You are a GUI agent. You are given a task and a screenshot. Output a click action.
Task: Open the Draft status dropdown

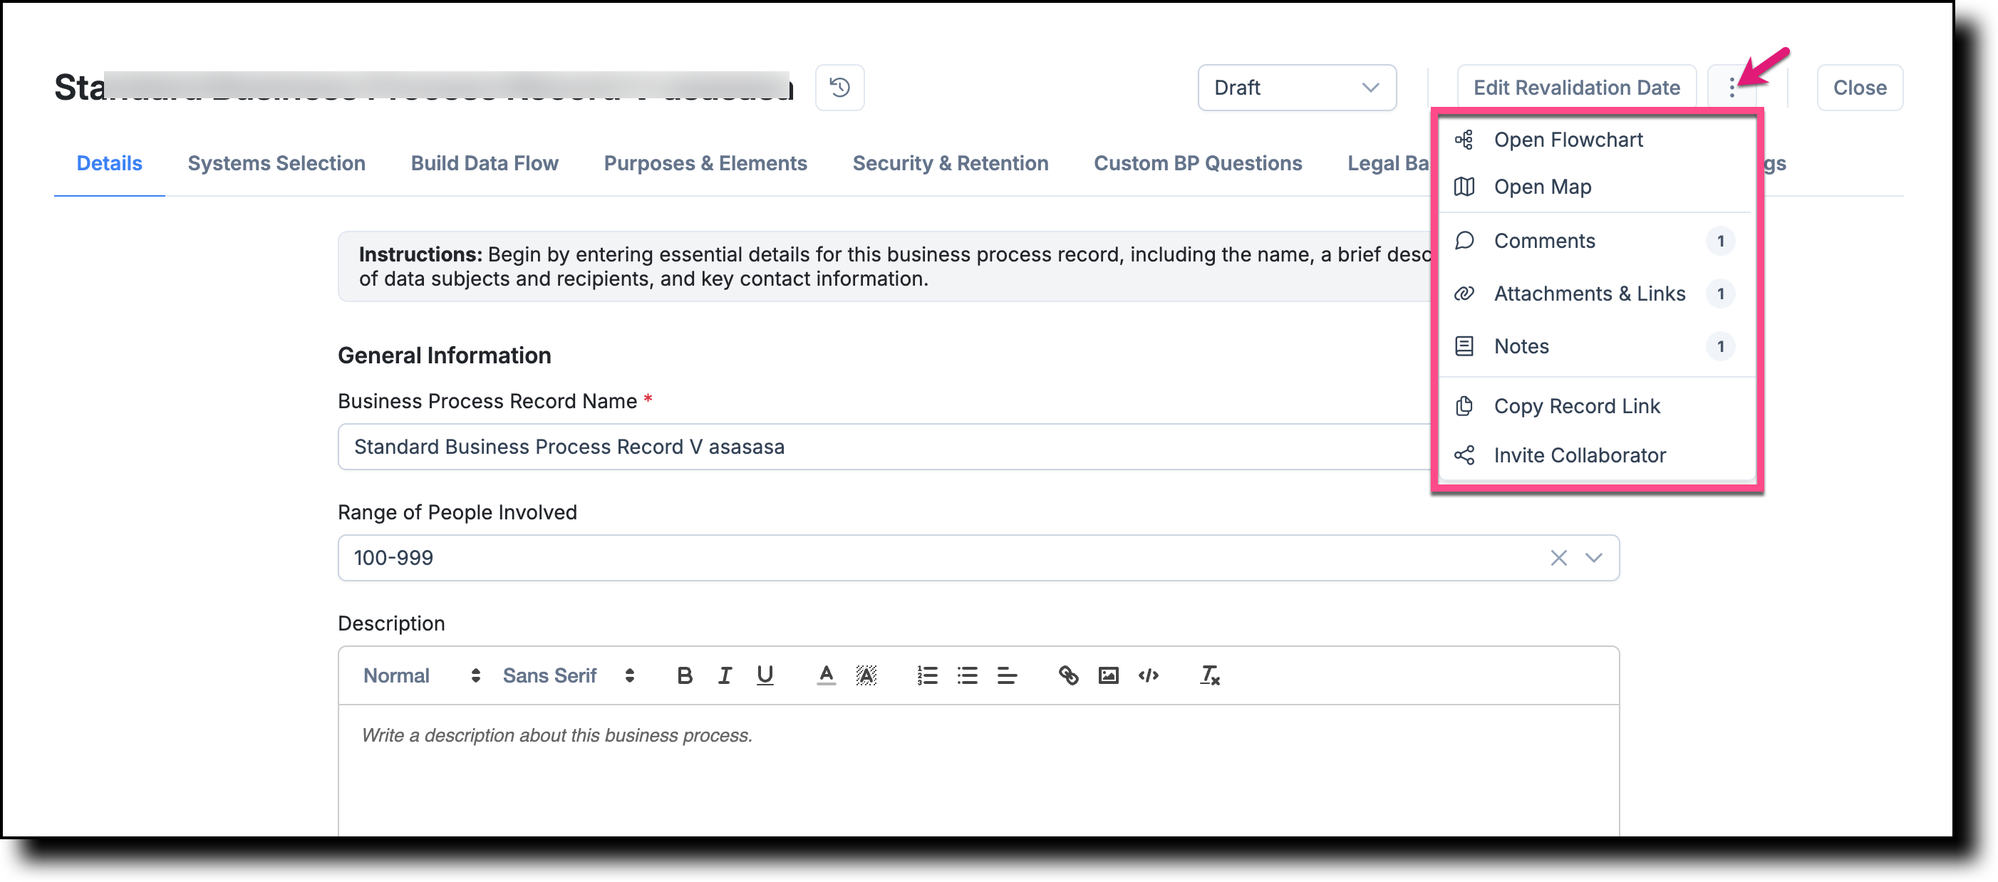point(1297,88)
